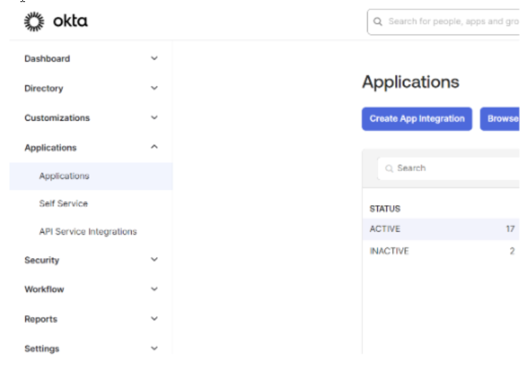Image resolution: width=531 pixels, height=372 pixels.
Task: Expand the Security section chevron
Action: pos(154,259)
